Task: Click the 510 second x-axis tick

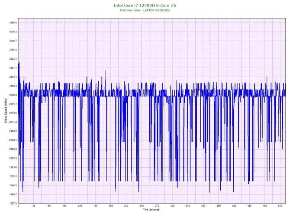Action: pyautogui.click(x=280, y=206)
